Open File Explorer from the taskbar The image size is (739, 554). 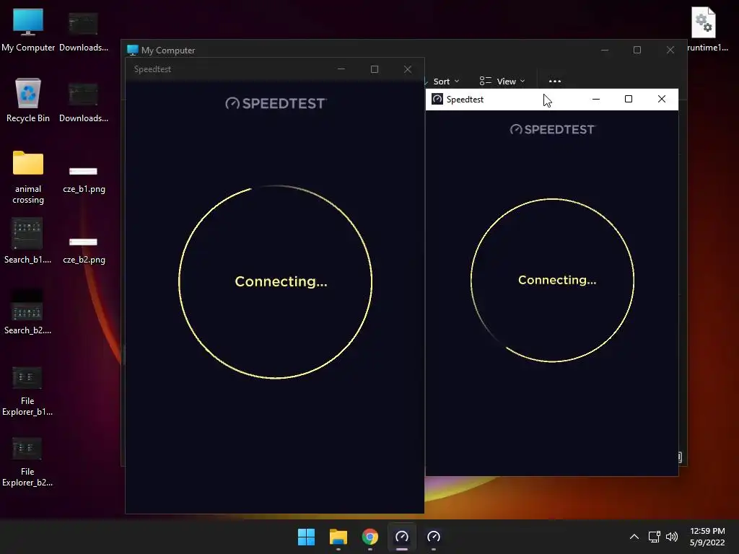click(338, 537)
